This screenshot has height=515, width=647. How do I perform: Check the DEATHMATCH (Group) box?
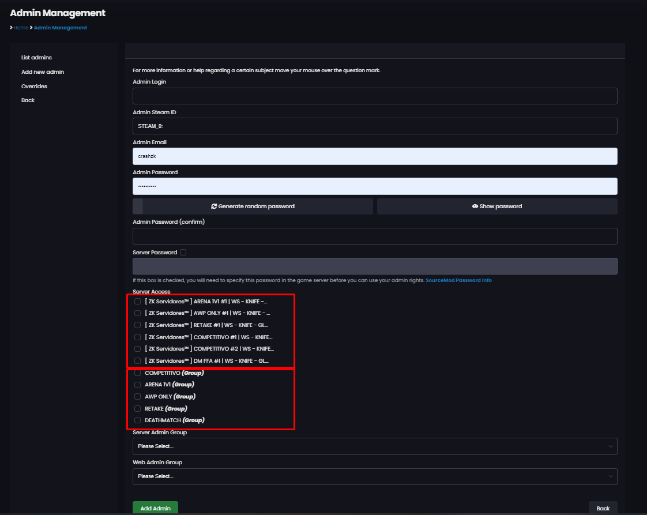[137, 420]
